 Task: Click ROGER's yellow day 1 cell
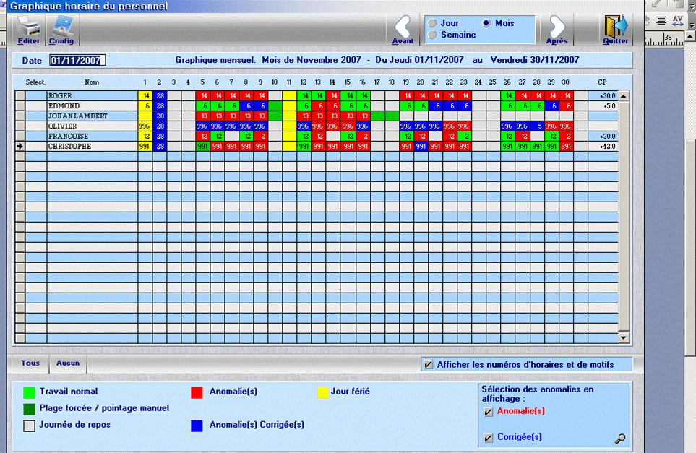145,96
